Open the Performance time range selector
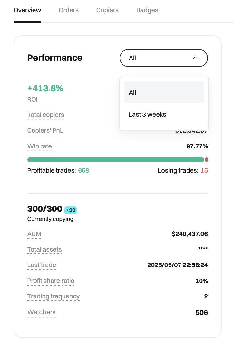The image size is (234, 345). click(164, 58)
